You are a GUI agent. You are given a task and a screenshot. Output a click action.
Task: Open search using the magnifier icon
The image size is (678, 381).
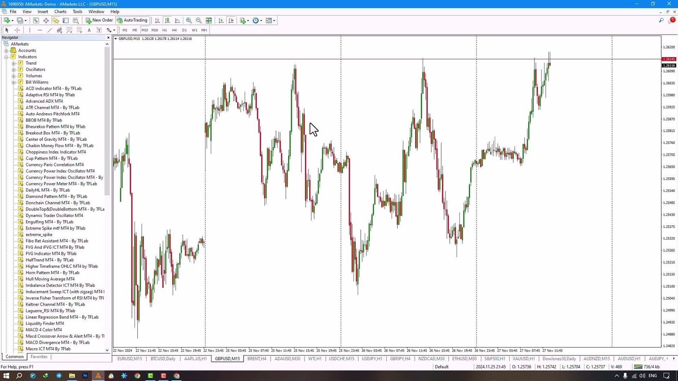661,21
